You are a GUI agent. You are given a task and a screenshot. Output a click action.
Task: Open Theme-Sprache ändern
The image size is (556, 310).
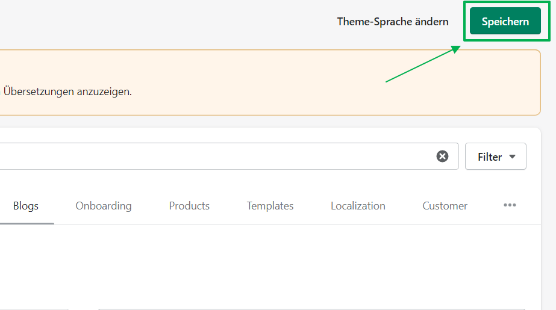pos(393,22)
